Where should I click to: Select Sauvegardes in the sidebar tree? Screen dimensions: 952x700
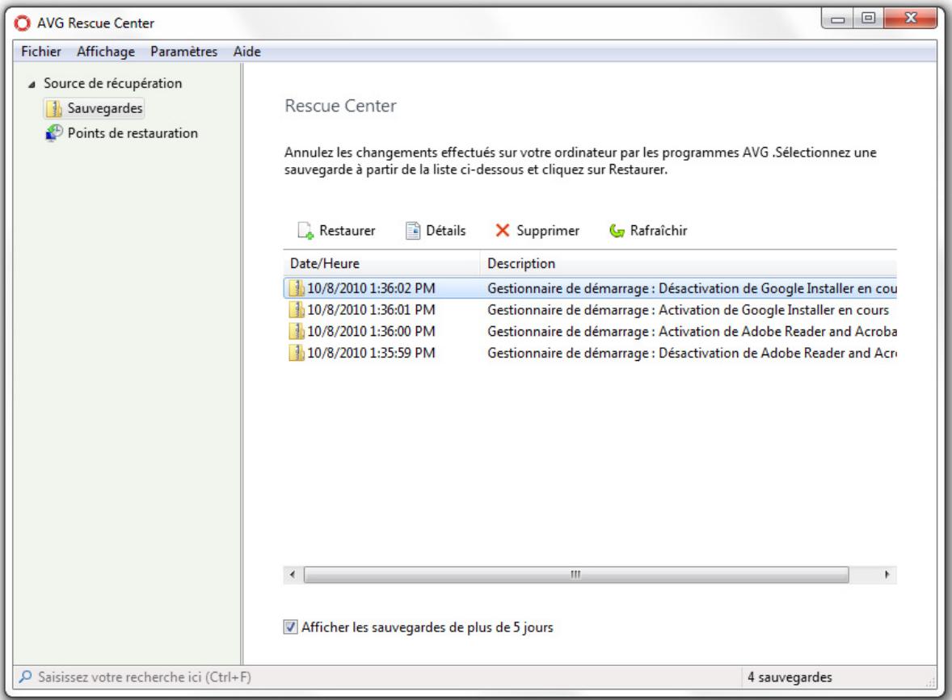point(105,108)
